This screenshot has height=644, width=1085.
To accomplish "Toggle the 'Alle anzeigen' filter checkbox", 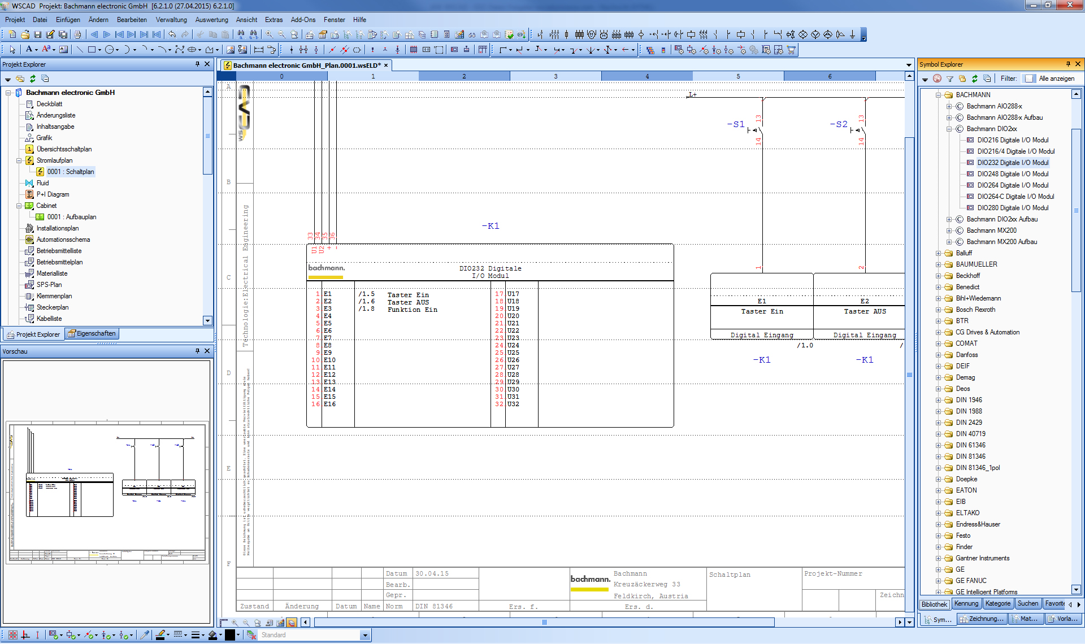I will [1030, 78].
